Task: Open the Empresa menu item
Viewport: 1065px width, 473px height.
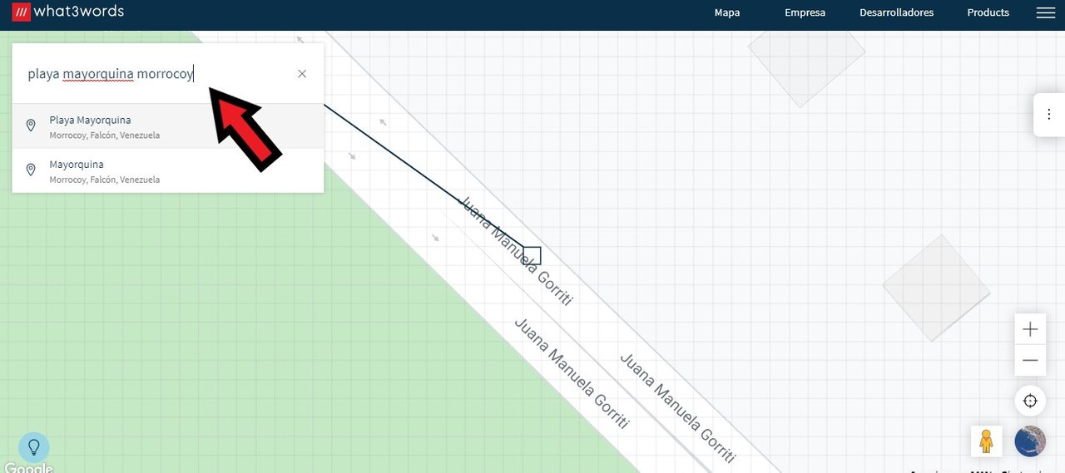Action: (805, 12)
